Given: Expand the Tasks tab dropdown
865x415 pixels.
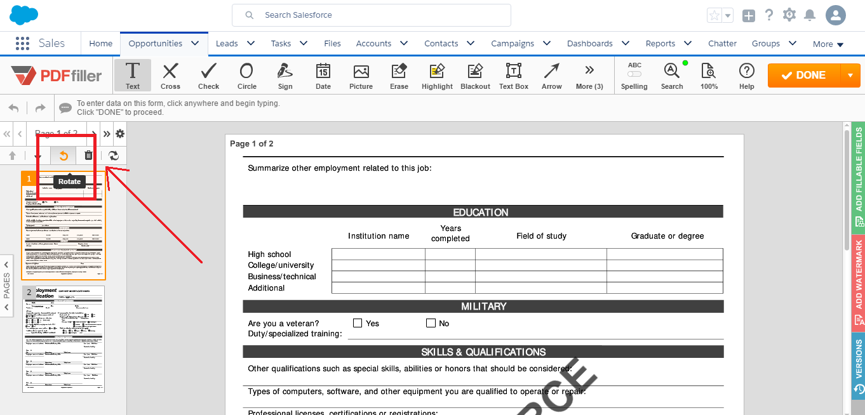Looking at the screenshot, I should coord(304,43).
